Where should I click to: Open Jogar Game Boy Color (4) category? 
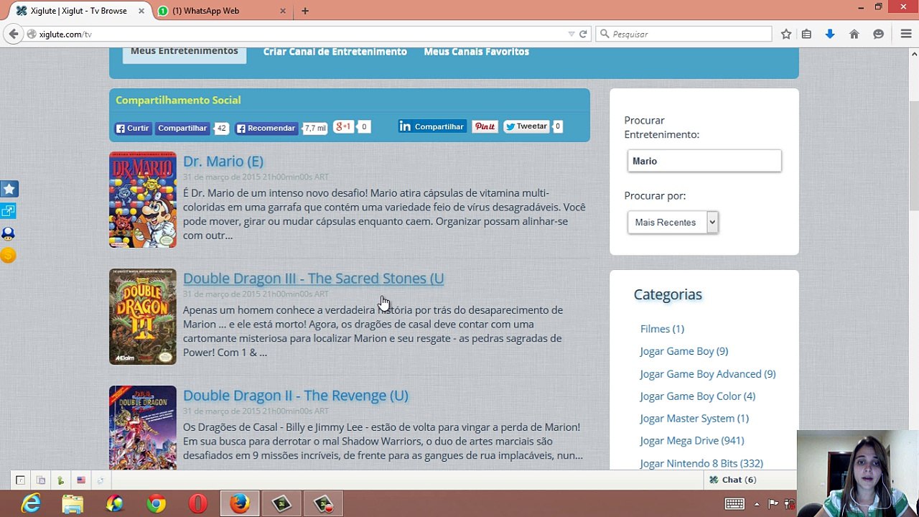coord(697,396)
